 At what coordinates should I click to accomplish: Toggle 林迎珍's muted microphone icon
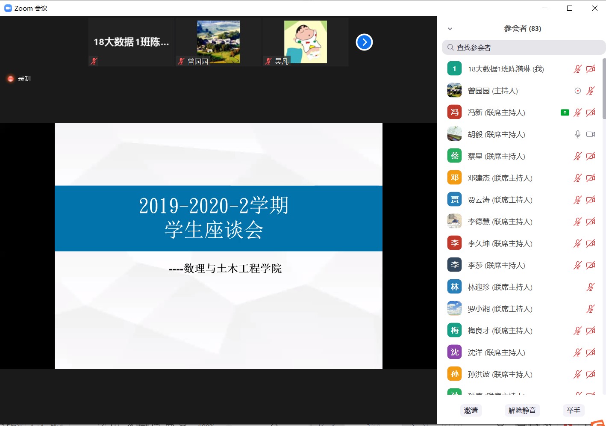click(x=591, y=287)
